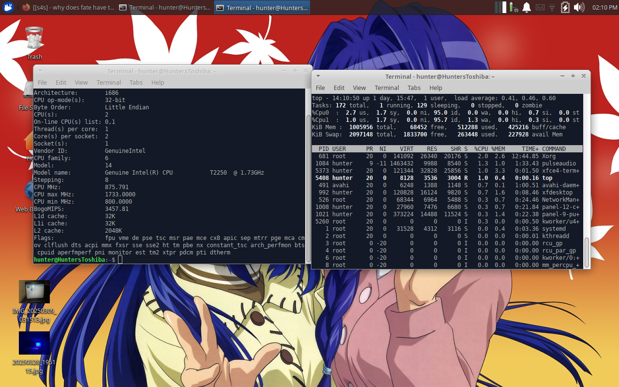Open window menu arrow of lscpu terminal
The width and height of the screenshot is (619, 387).
(41, 71)
